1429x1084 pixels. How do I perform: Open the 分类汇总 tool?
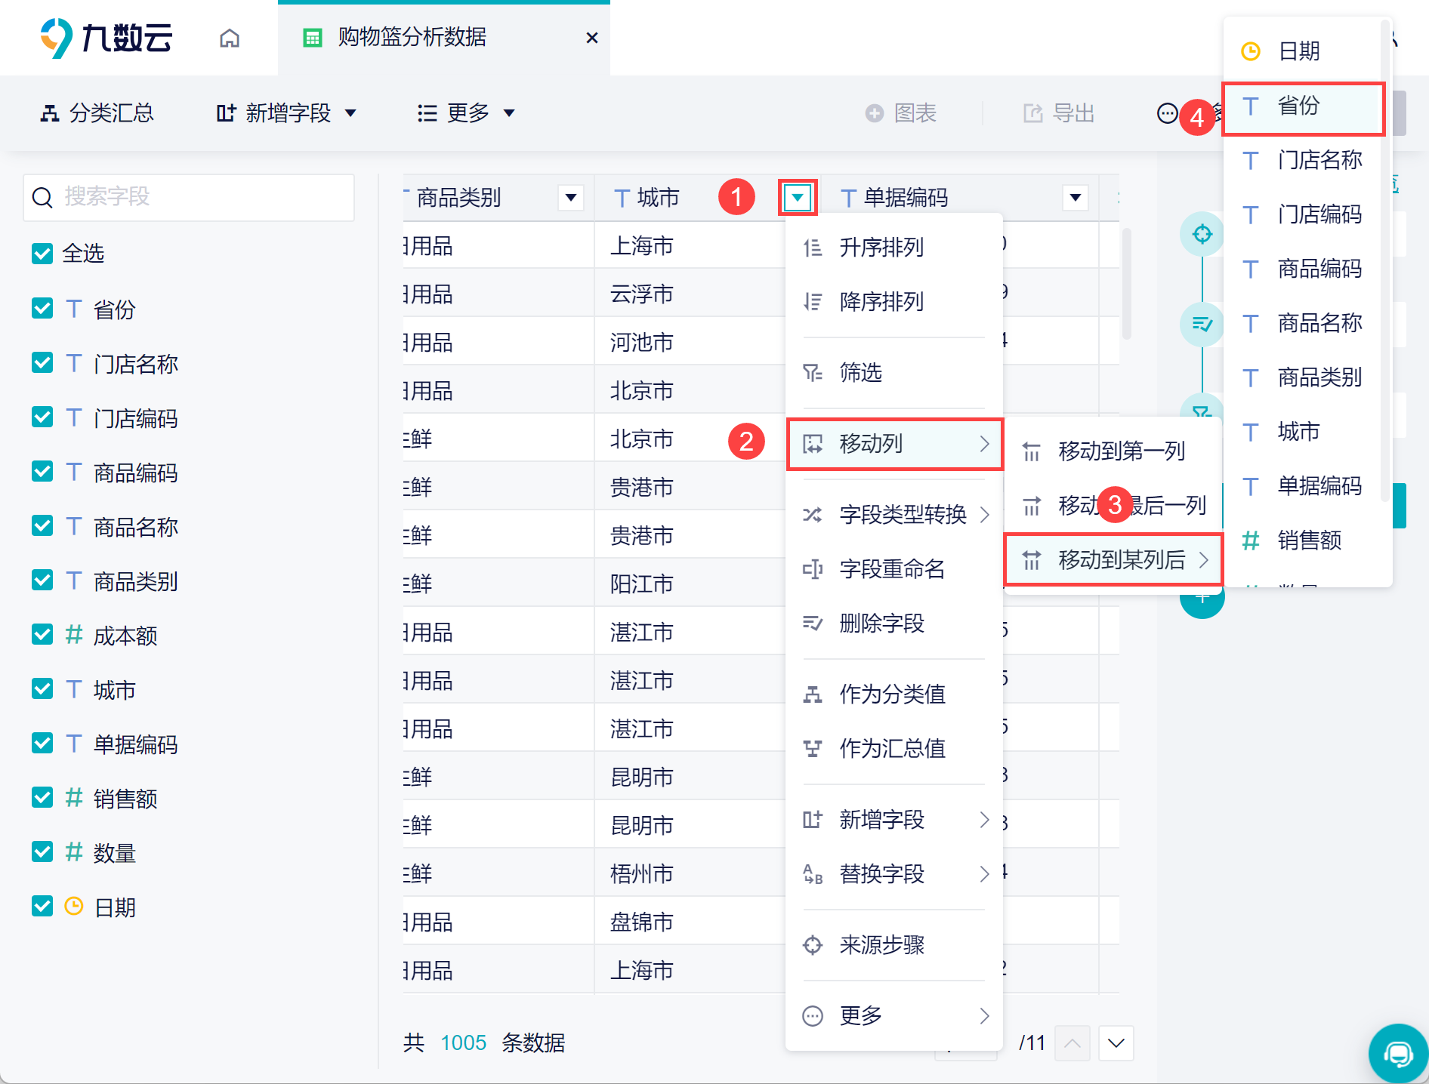pyautogui.click(x=97, y=113)
